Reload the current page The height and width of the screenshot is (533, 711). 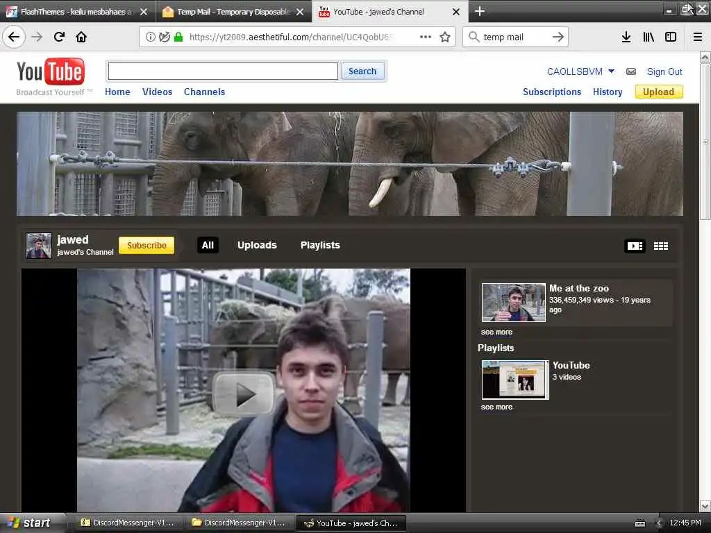tap(60, 37)
